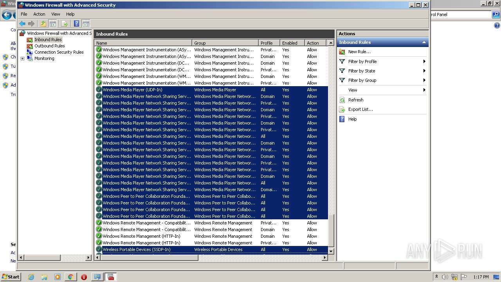Screen dimensions: 501x282
Task: Sort rules by the Enabled column header
Action: 292,43
